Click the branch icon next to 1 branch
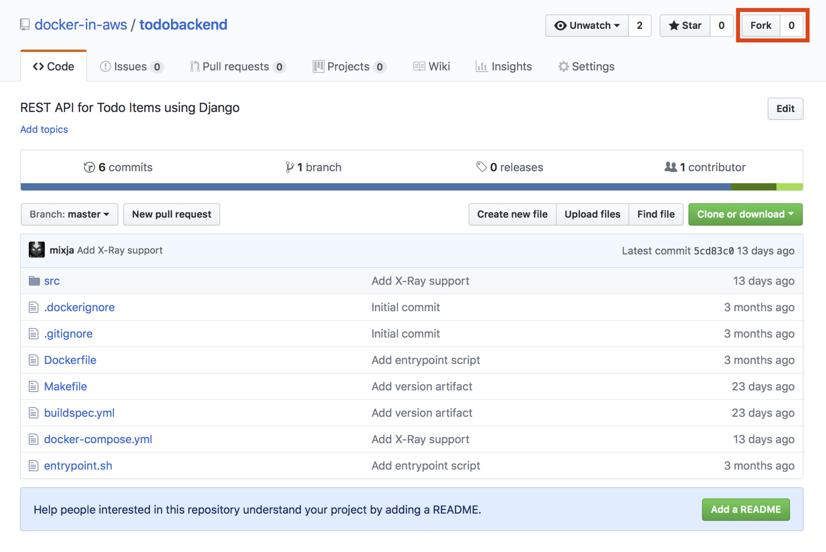The height and width of the screenshot is (552, 826). pos(290,167)
